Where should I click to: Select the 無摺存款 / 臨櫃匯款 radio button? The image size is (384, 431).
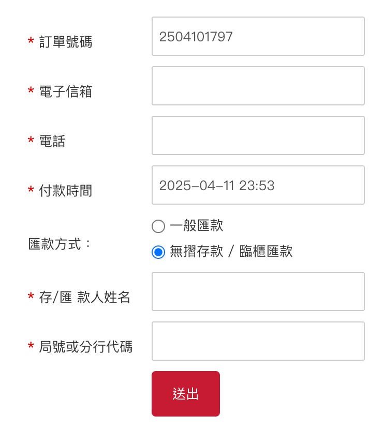pyautogui.click(x=158, y=252)
